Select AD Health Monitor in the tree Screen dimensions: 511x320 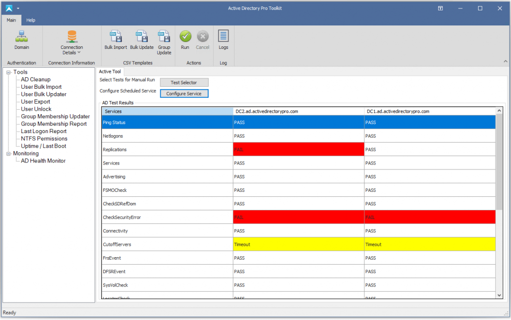[43, 161]
